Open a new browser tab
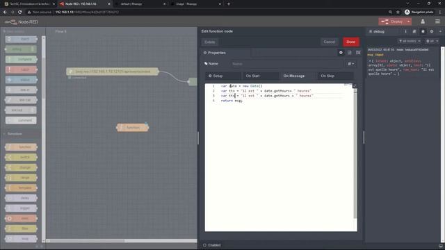445x250 pixels. [229, 4]
